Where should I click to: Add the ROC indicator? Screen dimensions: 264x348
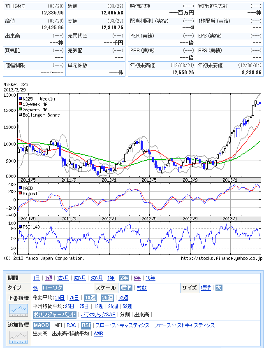point(71,325)
